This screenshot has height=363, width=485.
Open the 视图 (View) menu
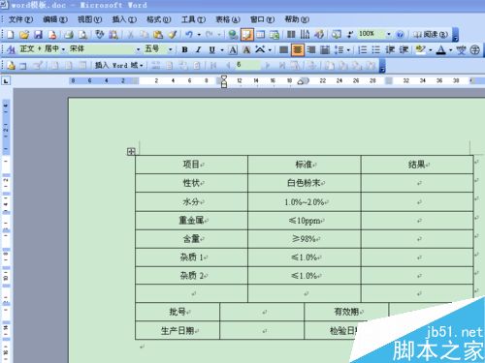(x=90, y=19)
